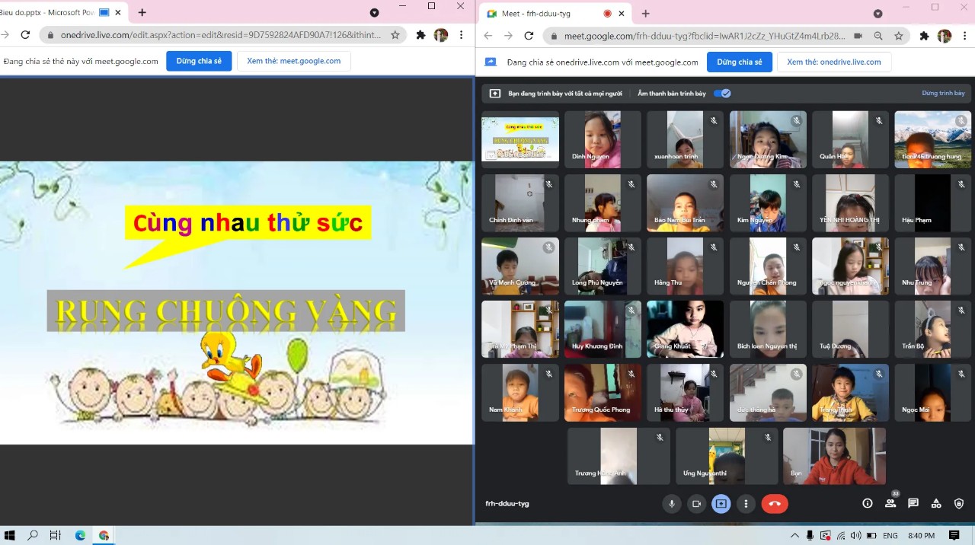
Task: Toggle the camera in the Meet controls
Action: tap(695, 503)
